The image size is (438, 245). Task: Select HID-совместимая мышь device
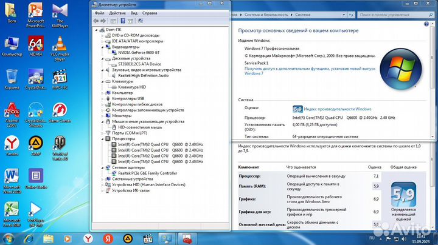[x=140, y=127]
